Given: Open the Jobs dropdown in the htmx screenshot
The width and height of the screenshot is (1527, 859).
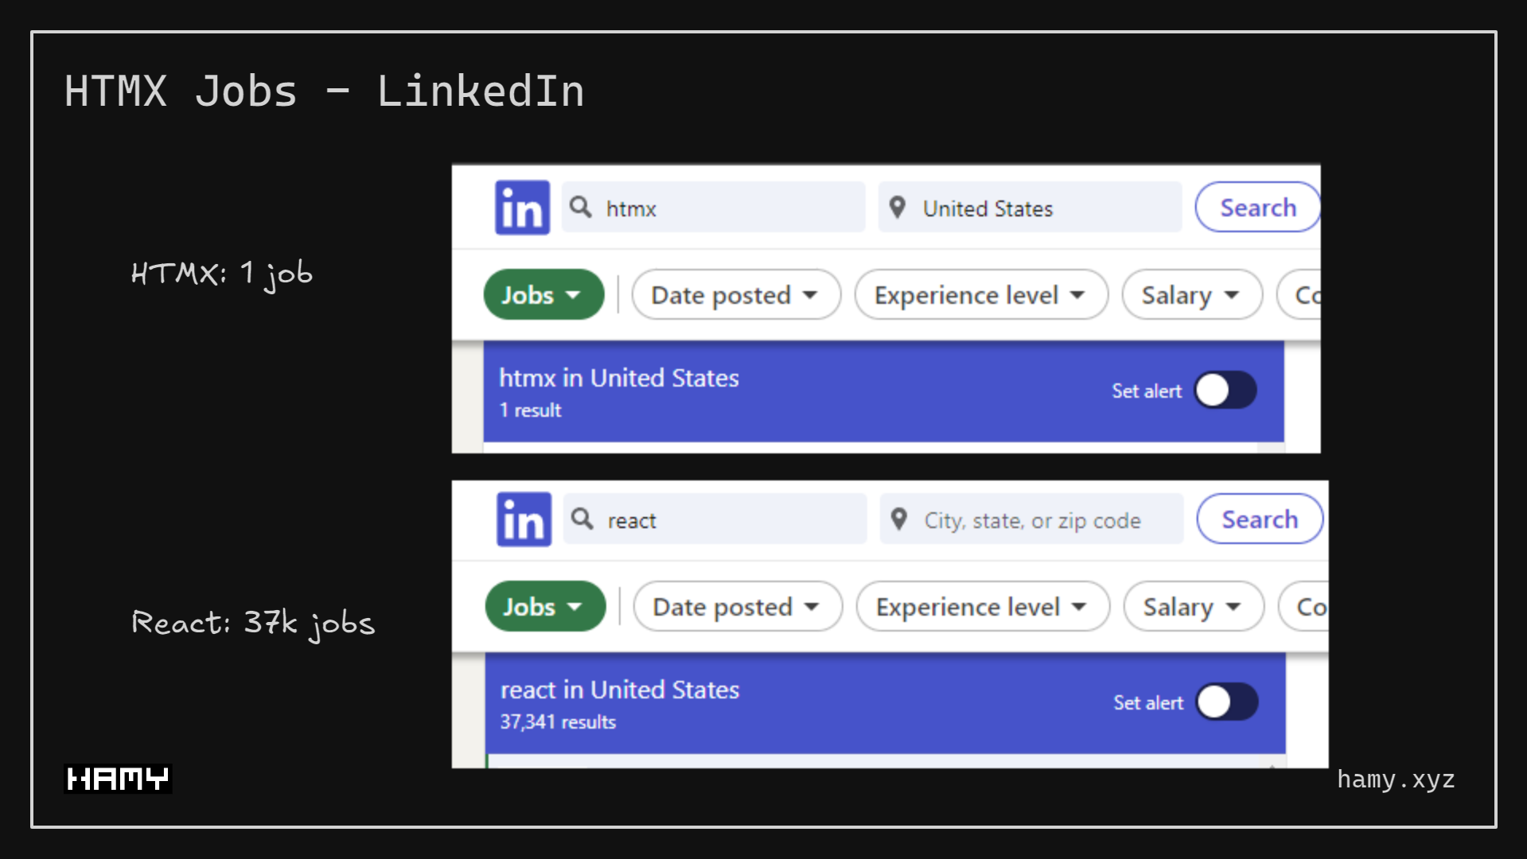Looking at the screenshot, I should pyautogui.click(x=543, y=294).
